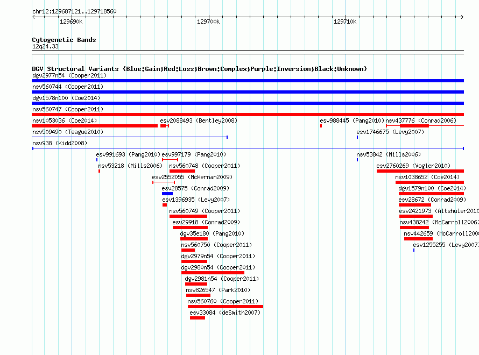This screenshot has width=479, height=355.
Task: Select dgv35e180 (Pang2010) variant label
Action: click(212, 233)
